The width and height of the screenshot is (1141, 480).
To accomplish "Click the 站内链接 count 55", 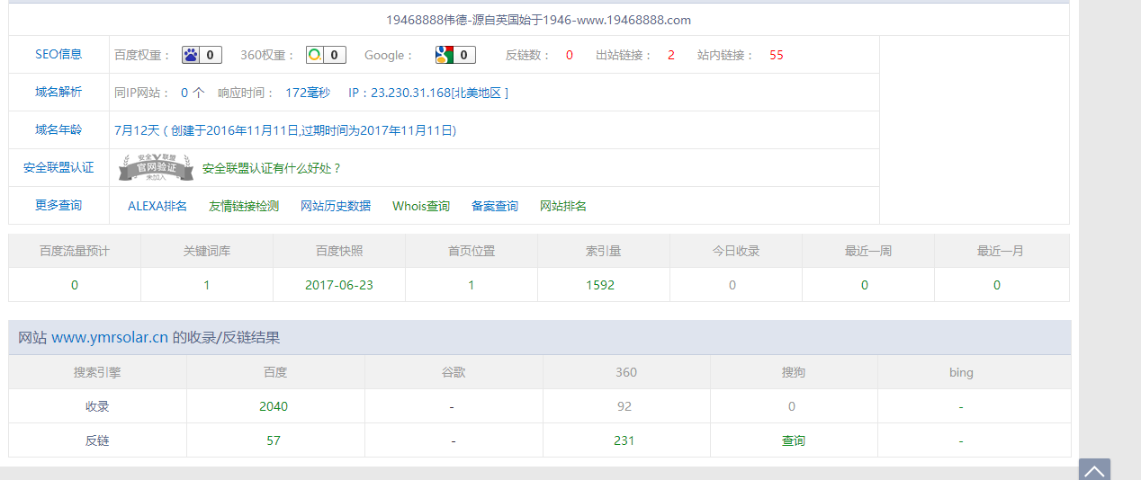I will (x=777, y=55).
